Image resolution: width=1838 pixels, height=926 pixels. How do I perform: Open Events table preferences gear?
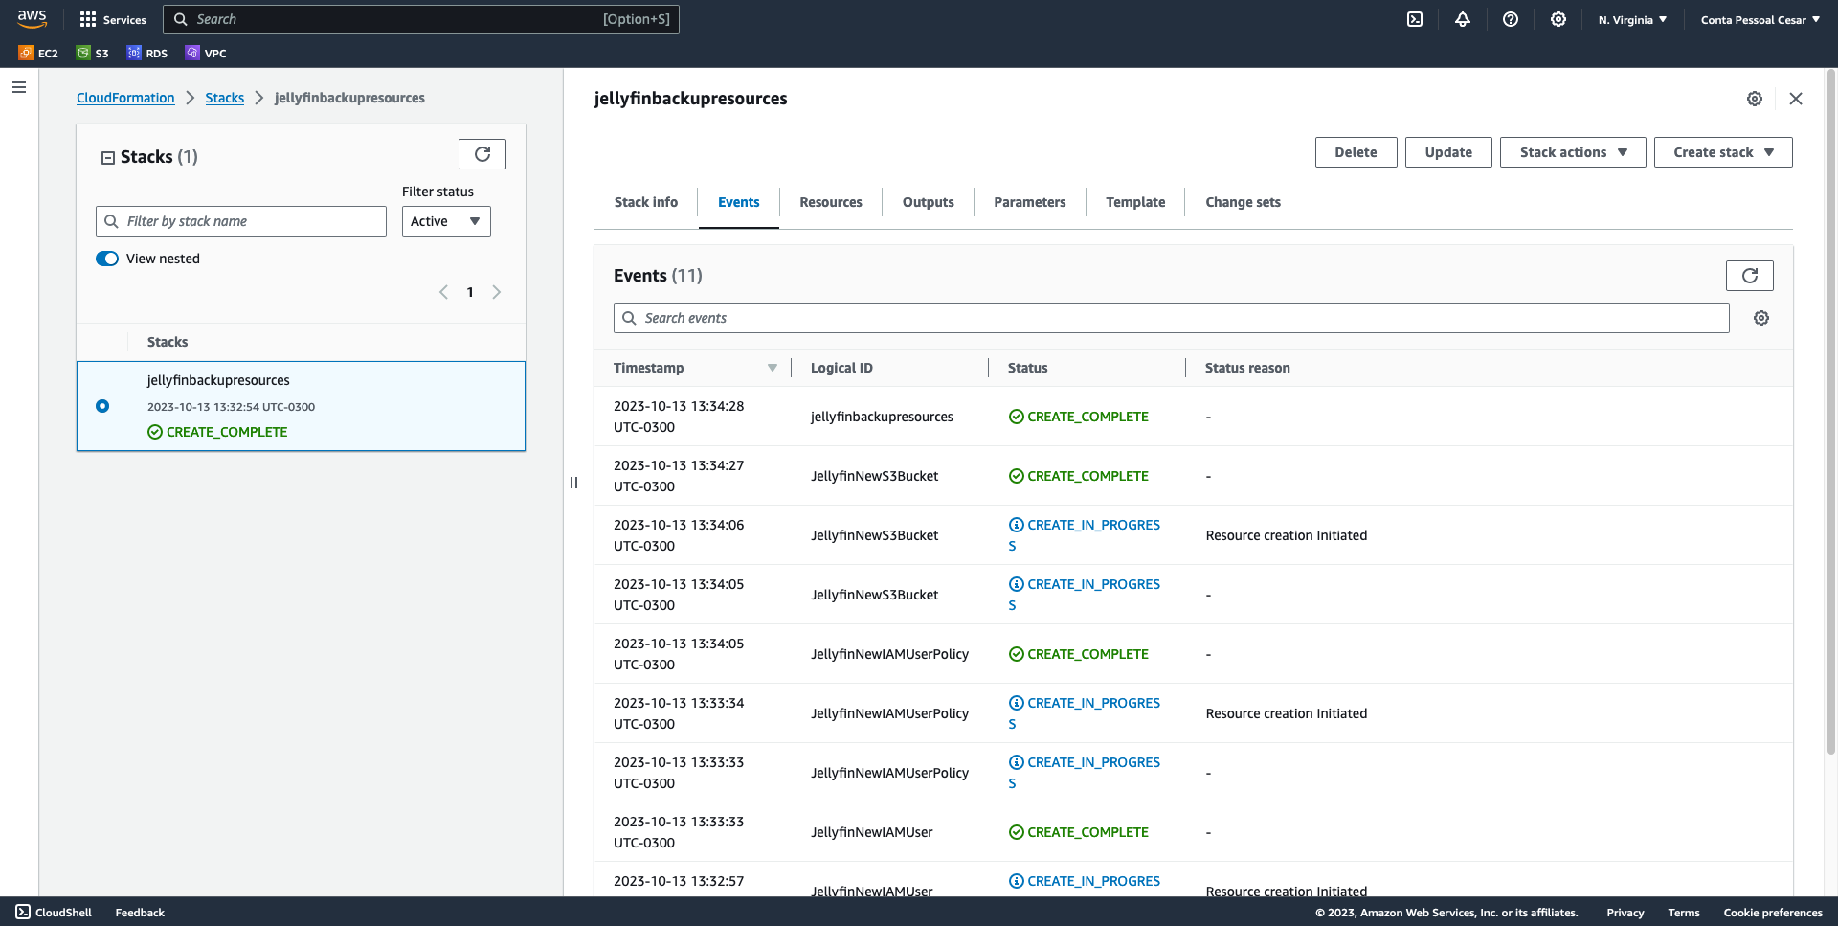(1760, 318)
